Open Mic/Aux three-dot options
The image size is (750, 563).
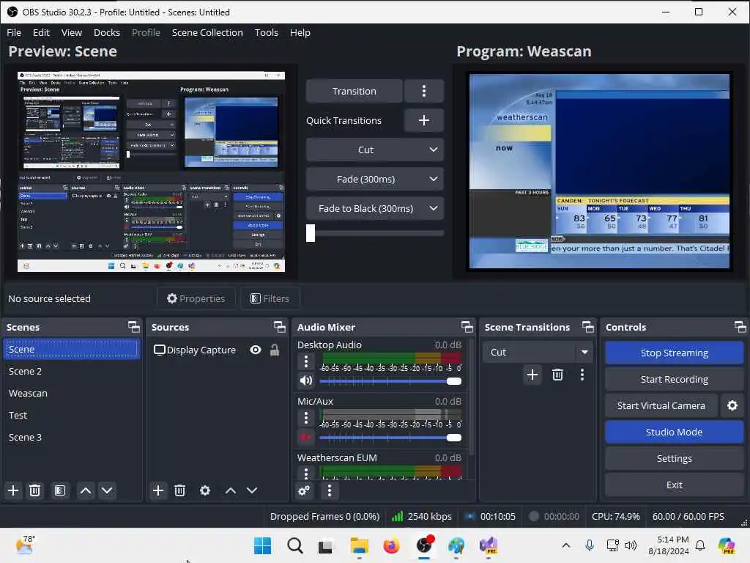(x=306, y=418)
